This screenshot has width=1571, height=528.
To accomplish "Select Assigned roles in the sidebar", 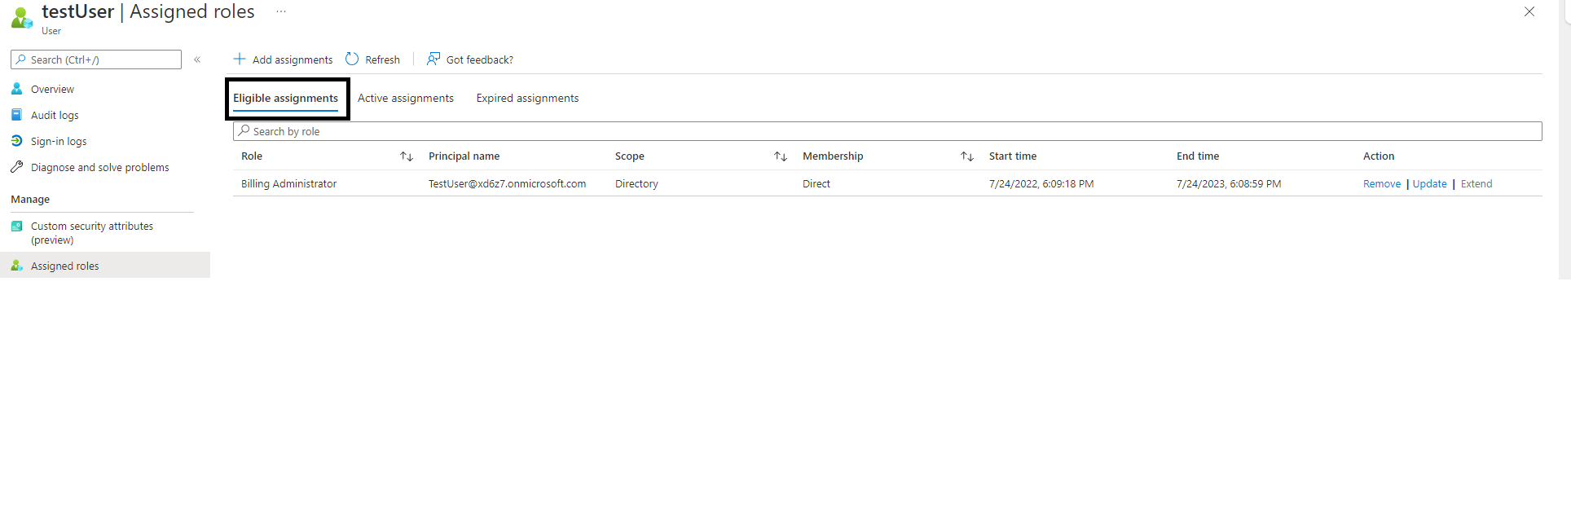I will coord(64,266).
